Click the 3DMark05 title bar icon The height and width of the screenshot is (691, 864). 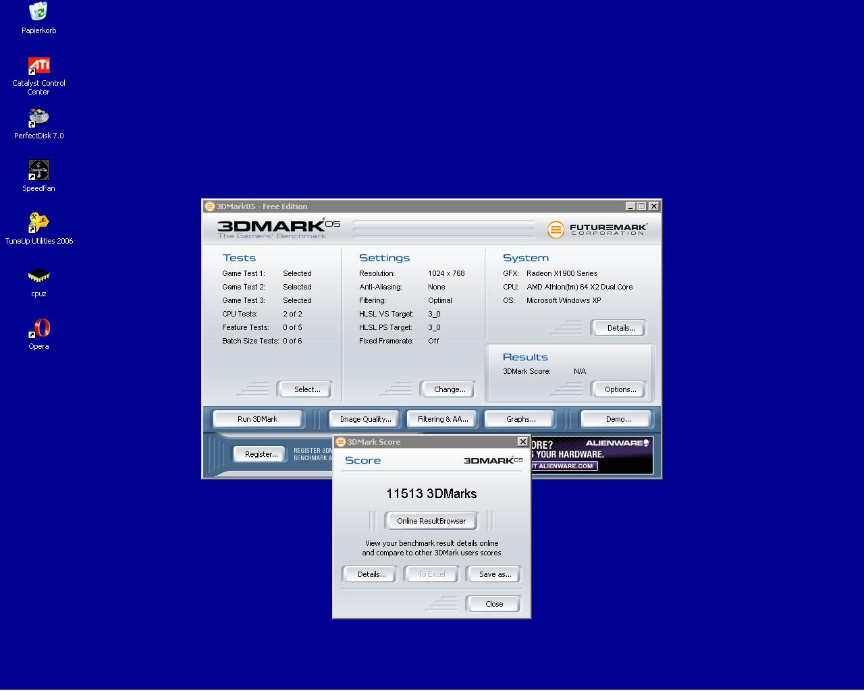tap(210, 206)
